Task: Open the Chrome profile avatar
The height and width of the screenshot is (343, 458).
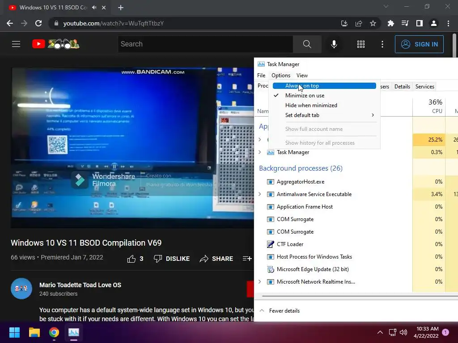Action: tap(434, 23)
